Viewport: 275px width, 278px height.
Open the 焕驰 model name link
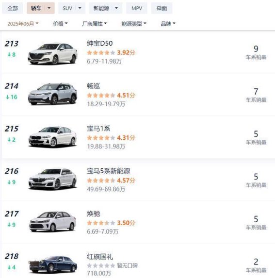94,213
